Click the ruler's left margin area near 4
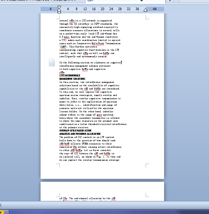 50,9
